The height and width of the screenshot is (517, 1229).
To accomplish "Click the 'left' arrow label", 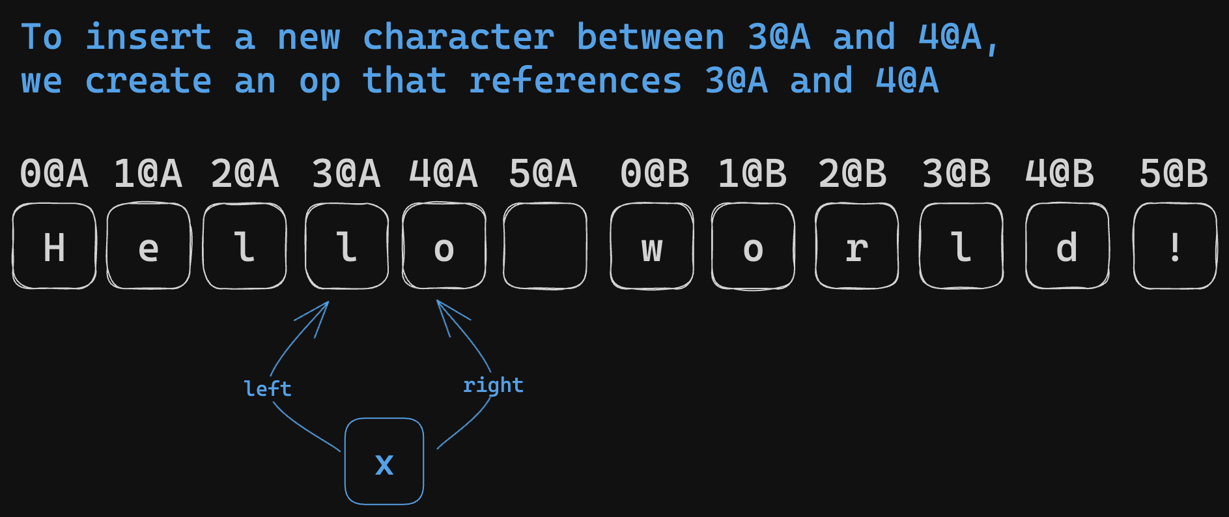I will [268, 389].
